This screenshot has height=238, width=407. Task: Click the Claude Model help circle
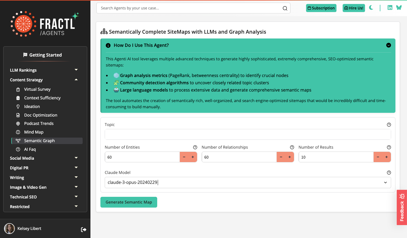[x=389, y=173]
